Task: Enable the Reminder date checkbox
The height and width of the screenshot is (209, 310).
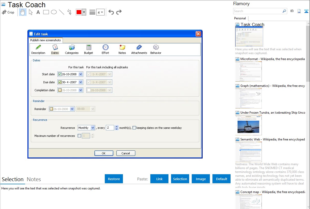Action: click(x=51, y=109)
